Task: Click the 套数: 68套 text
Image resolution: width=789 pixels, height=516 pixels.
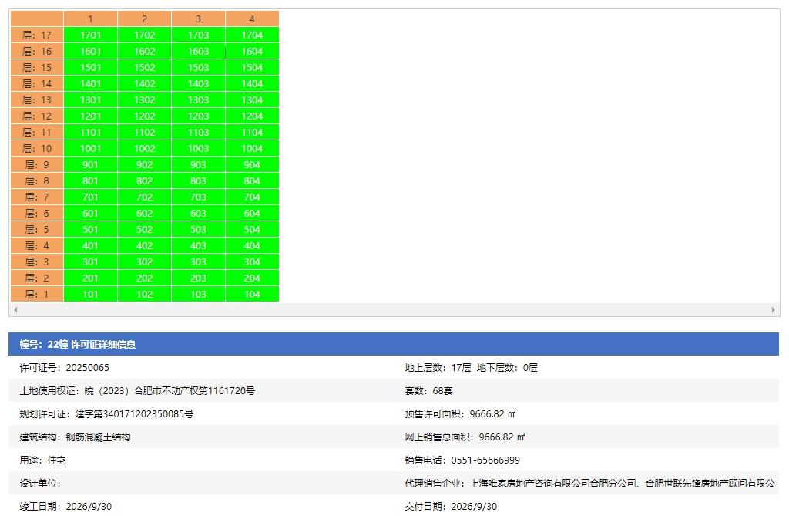Action: pyautogui.click(x=428, y=391)
